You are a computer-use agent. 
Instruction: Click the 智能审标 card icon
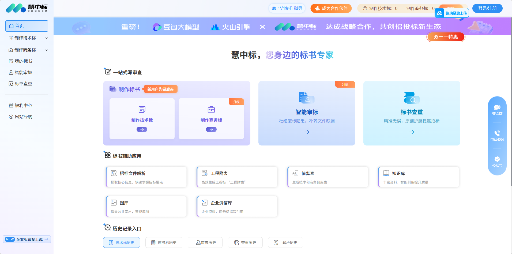click(x=307, y=98)
